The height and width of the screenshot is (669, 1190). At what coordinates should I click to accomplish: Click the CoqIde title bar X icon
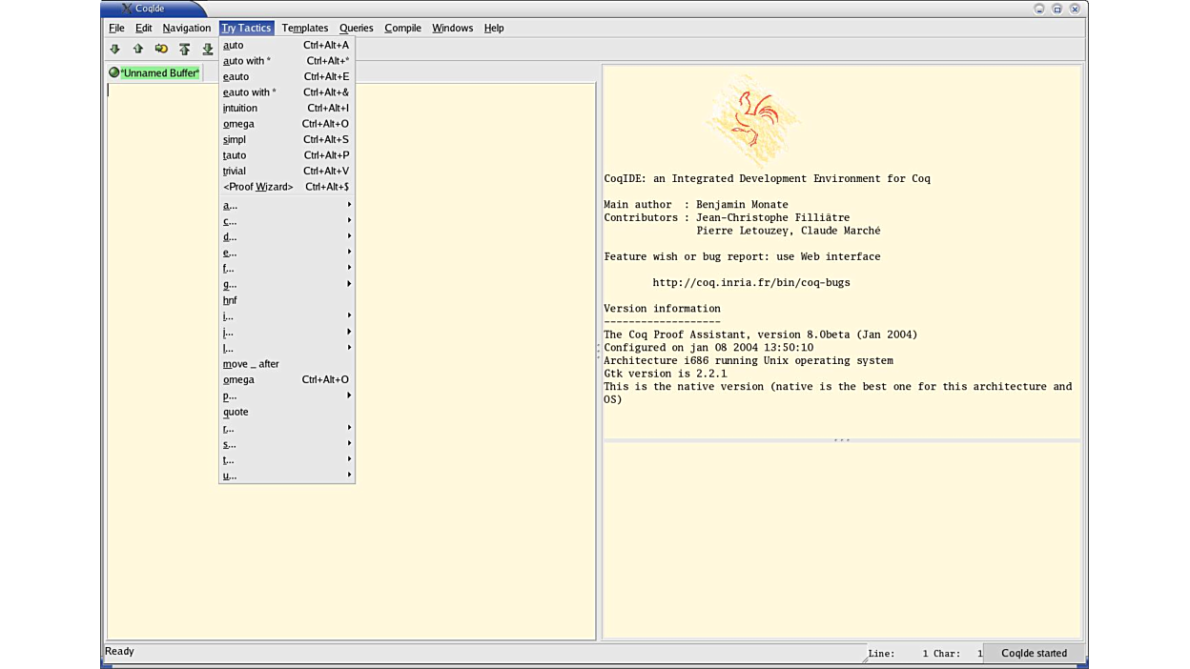click(x=127, y=9)
